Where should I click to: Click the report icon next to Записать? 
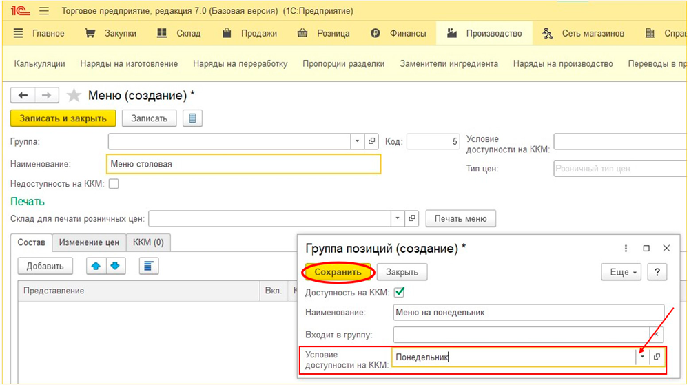(192, 118)
